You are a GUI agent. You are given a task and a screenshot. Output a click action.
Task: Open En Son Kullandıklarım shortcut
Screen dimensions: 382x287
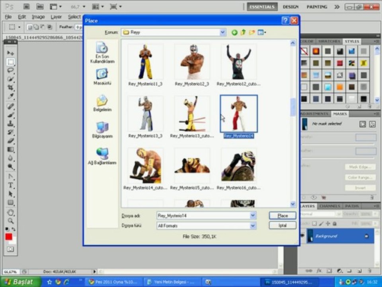pos(102,53)
